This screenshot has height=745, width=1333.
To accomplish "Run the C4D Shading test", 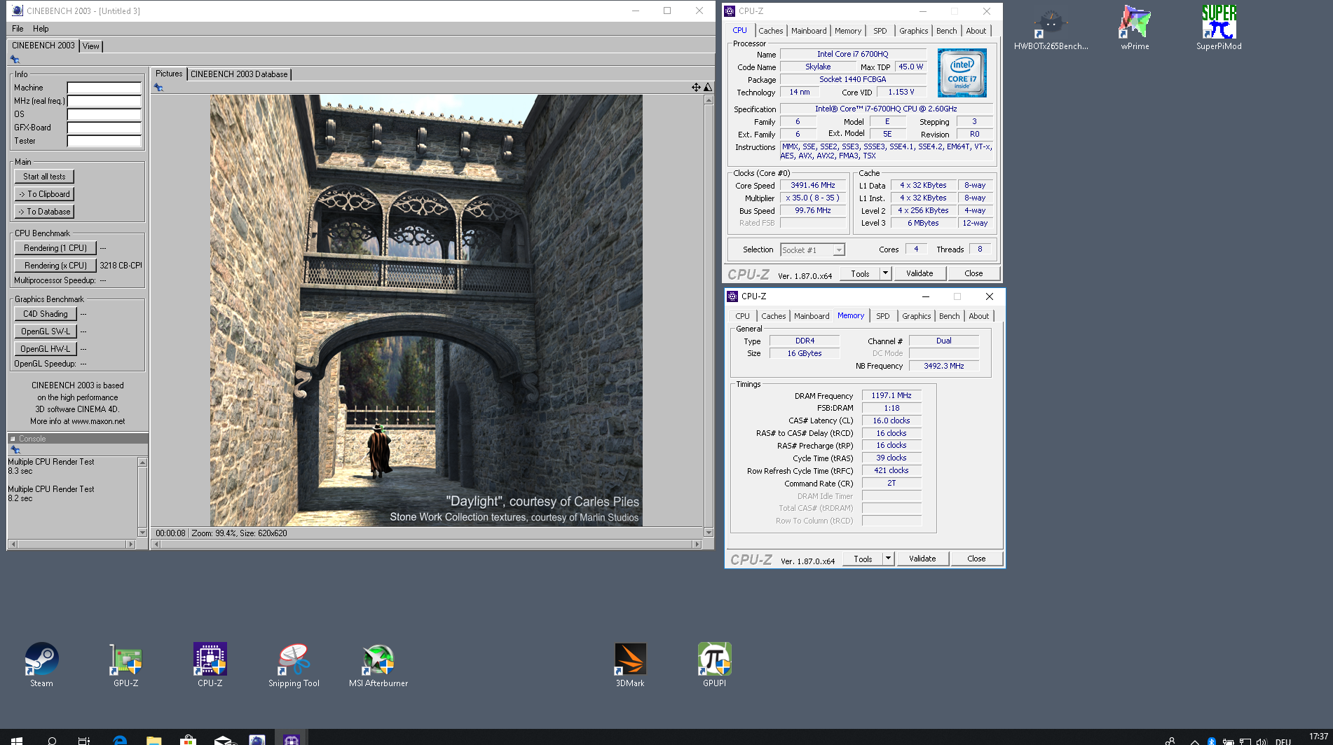I will [x=46, y=314].
